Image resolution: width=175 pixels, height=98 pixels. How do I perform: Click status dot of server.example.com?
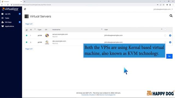(x=27, y=35)
